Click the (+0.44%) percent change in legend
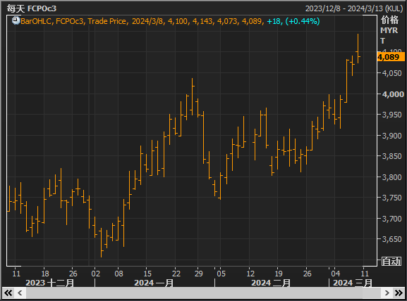The image size is (407, 301). (303, 21)
